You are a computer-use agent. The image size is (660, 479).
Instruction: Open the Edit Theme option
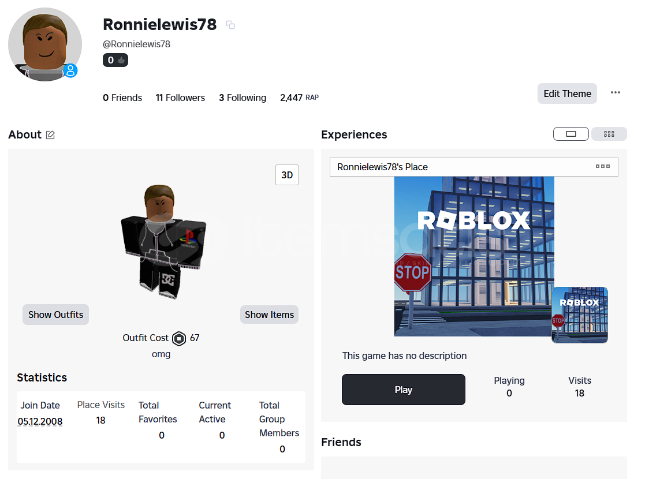567,93
